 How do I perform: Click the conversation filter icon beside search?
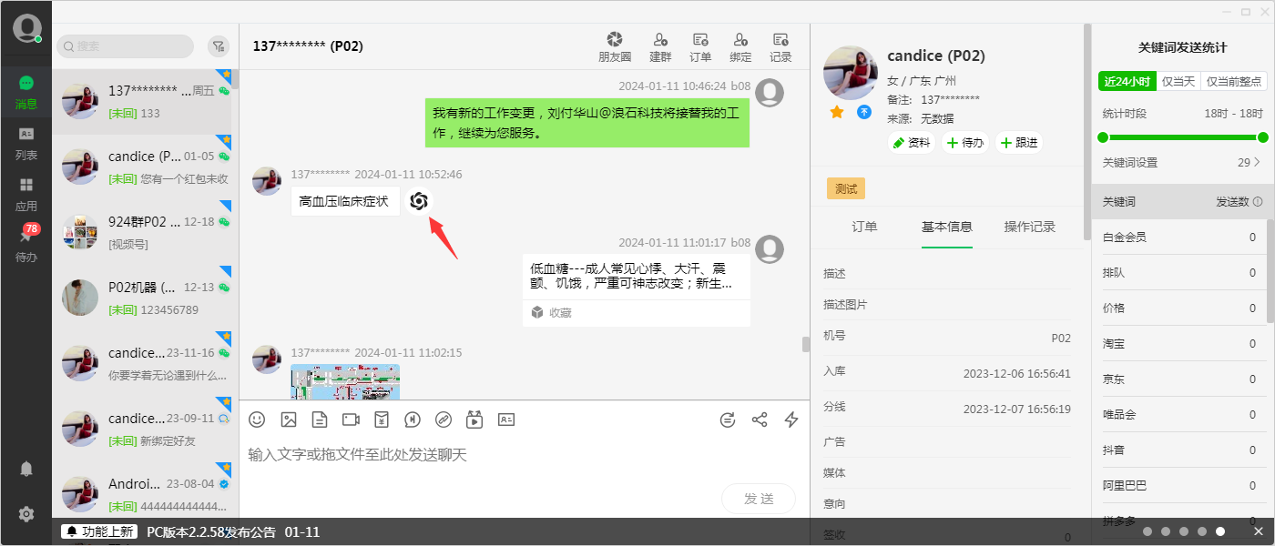219,46
